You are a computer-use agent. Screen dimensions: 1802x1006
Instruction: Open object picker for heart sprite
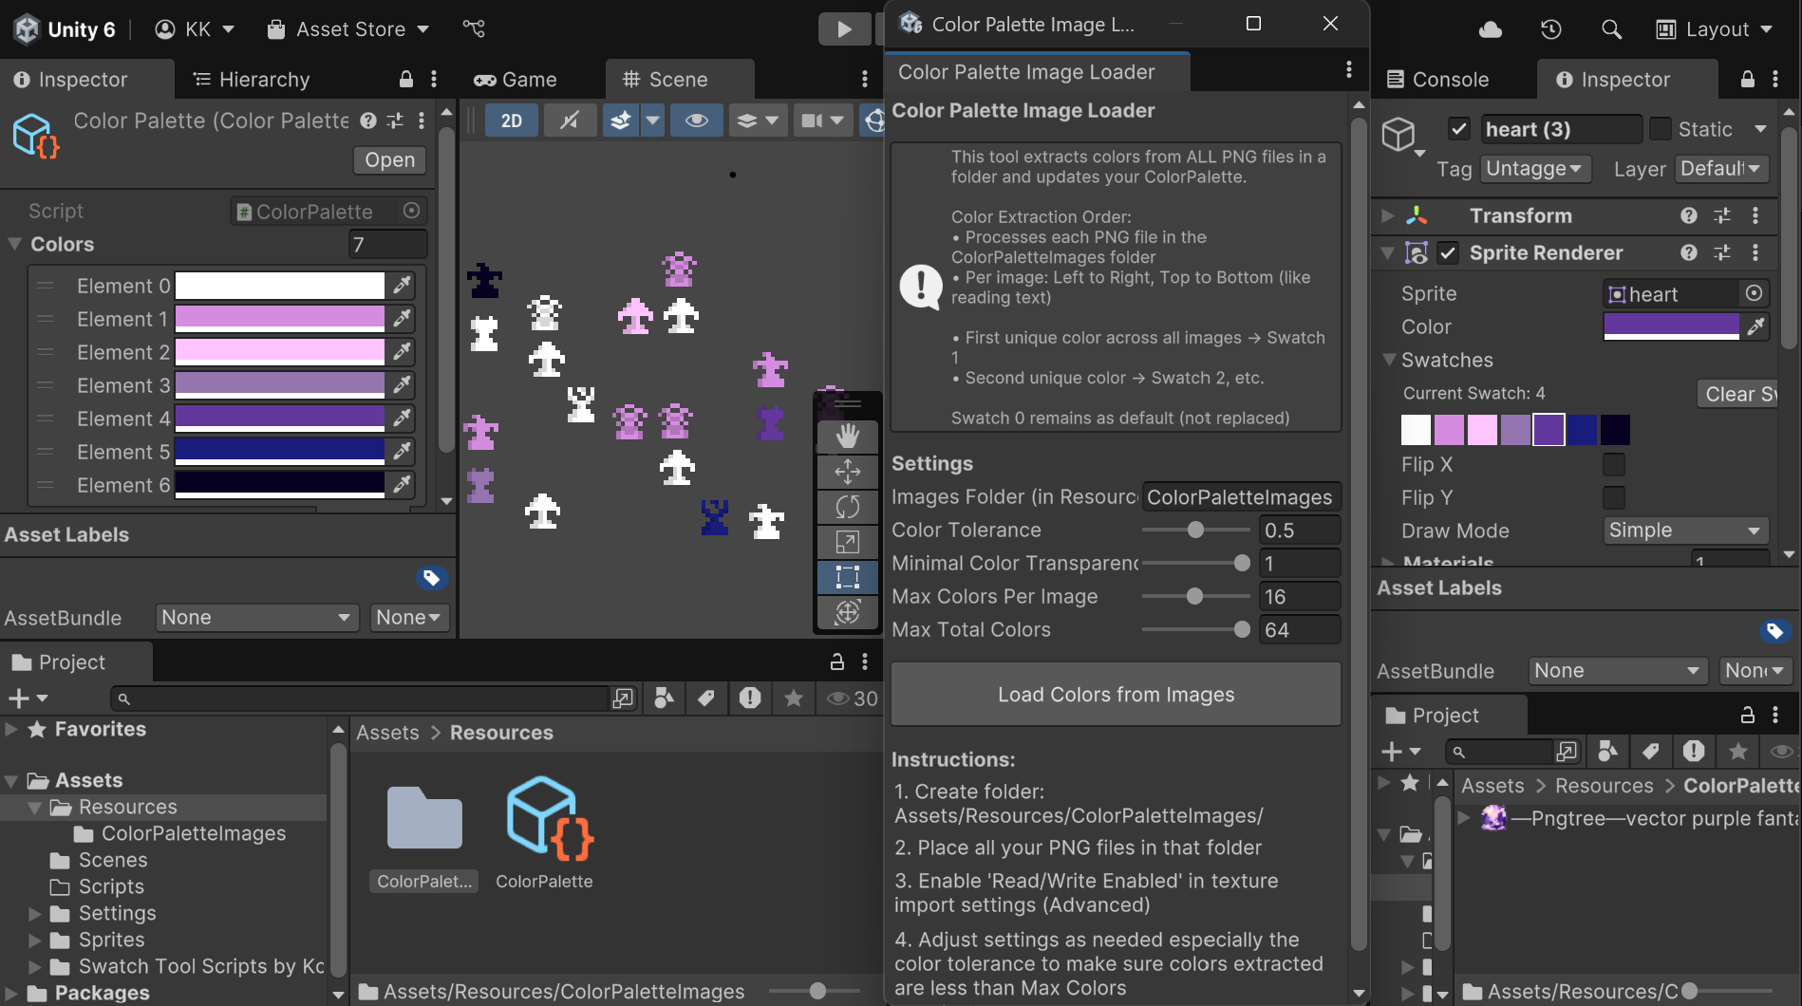tap(1755, 293)
